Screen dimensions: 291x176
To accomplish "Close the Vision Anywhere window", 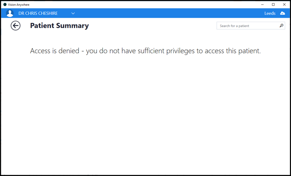I will [x=284, y=4].
